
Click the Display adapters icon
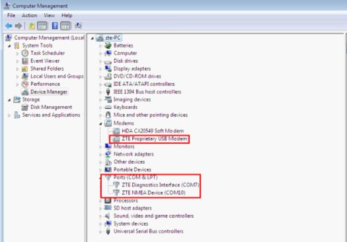pos(108,69)
